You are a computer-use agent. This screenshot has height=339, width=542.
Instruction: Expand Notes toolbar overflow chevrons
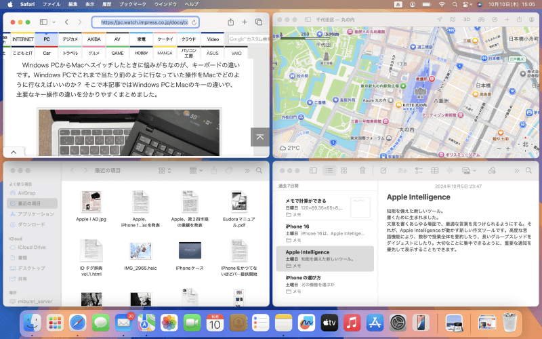(x=516, y=171)
